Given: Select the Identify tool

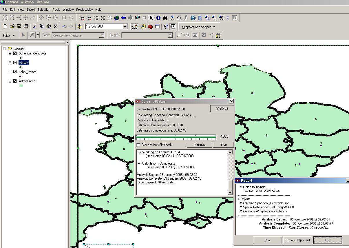Looking at the screenshot, I should [158, 18].
